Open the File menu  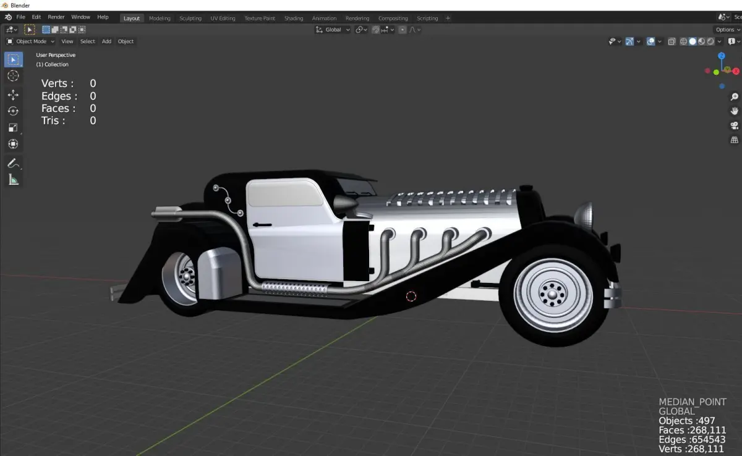point(21,17)
